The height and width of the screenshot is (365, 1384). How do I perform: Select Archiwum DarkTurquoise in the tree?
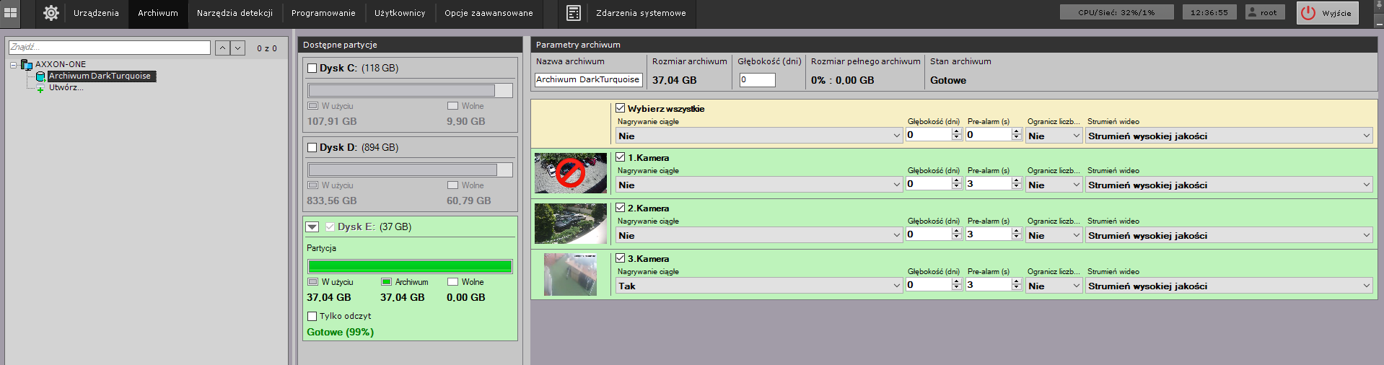(100, 76)
